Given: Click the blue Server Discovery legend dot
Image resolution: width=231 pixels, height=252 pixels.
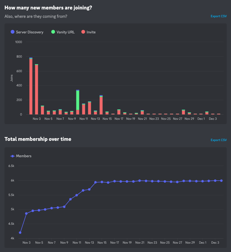Looking at the screenshot, I should (x=13, y=32).
